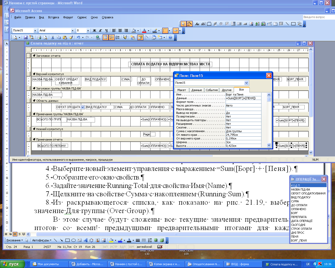Open the fill color dropdown arrow
The width and height of the screenshot is (335, 268).
[x=138, y=31]
